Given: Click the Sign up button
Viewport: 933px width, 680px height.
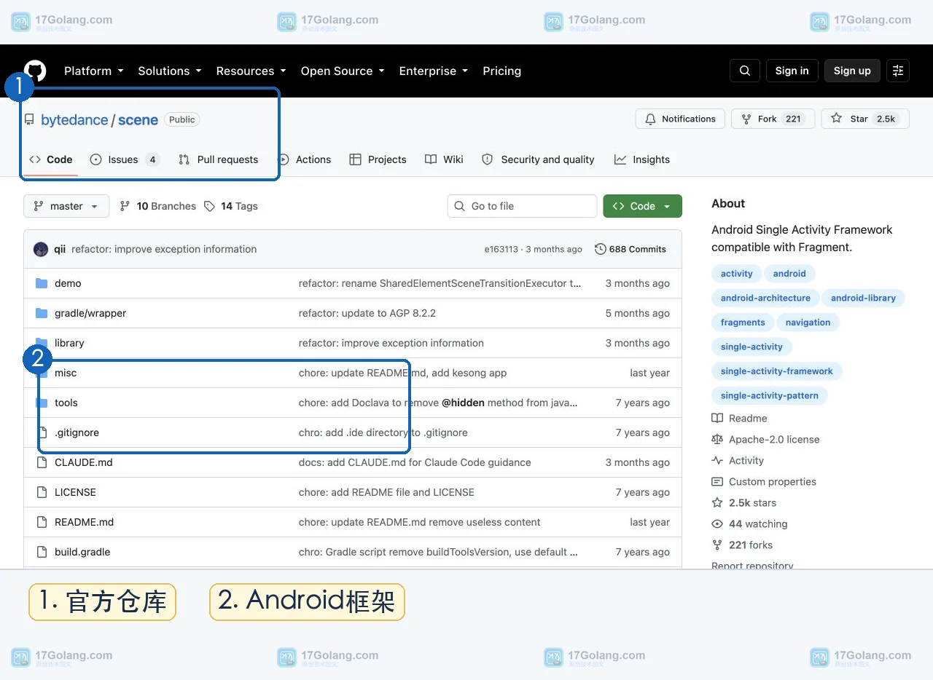Looking at the screenshot, I should pos(852,71).
